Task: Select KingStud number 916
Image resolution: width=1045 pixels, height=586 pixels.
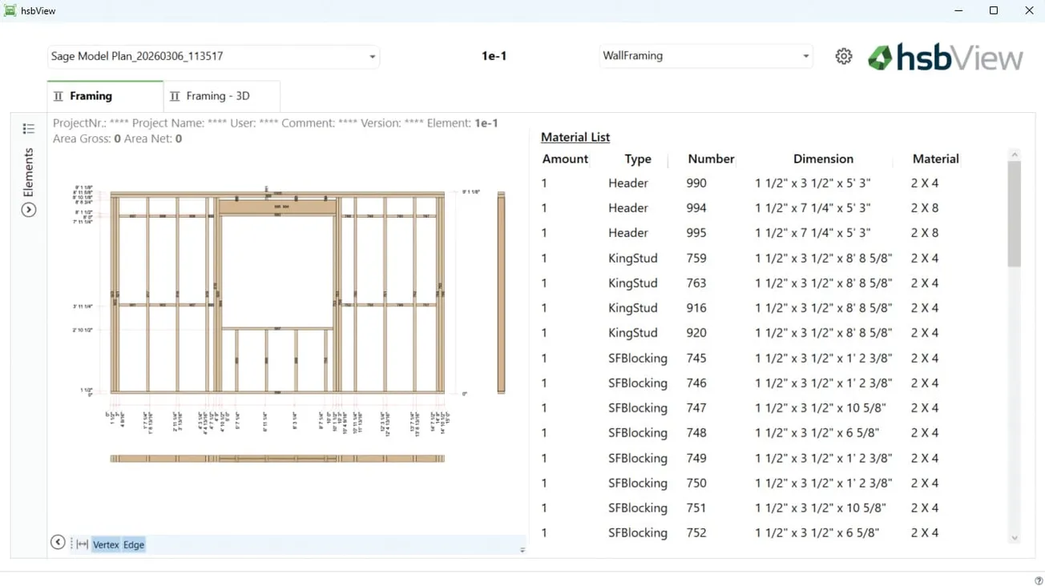Action: click(696, 308)
